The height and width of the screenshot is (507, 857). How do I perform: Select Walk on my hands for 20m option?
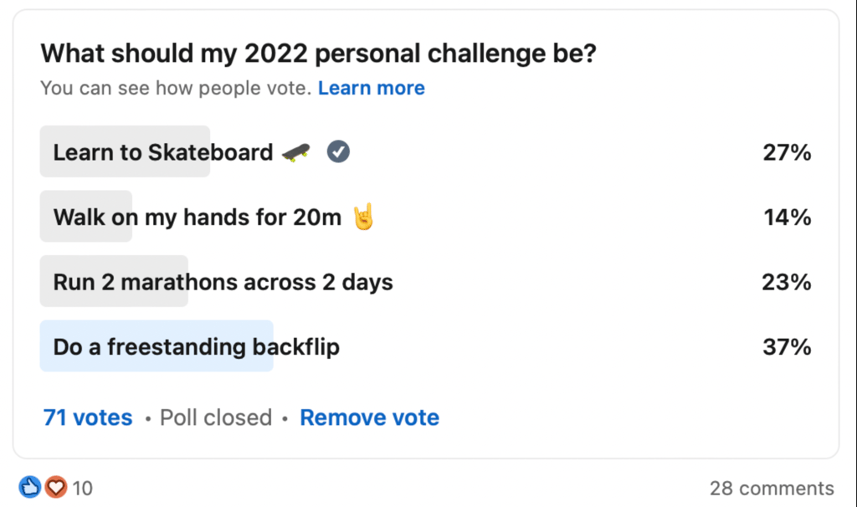click(426, 217)
